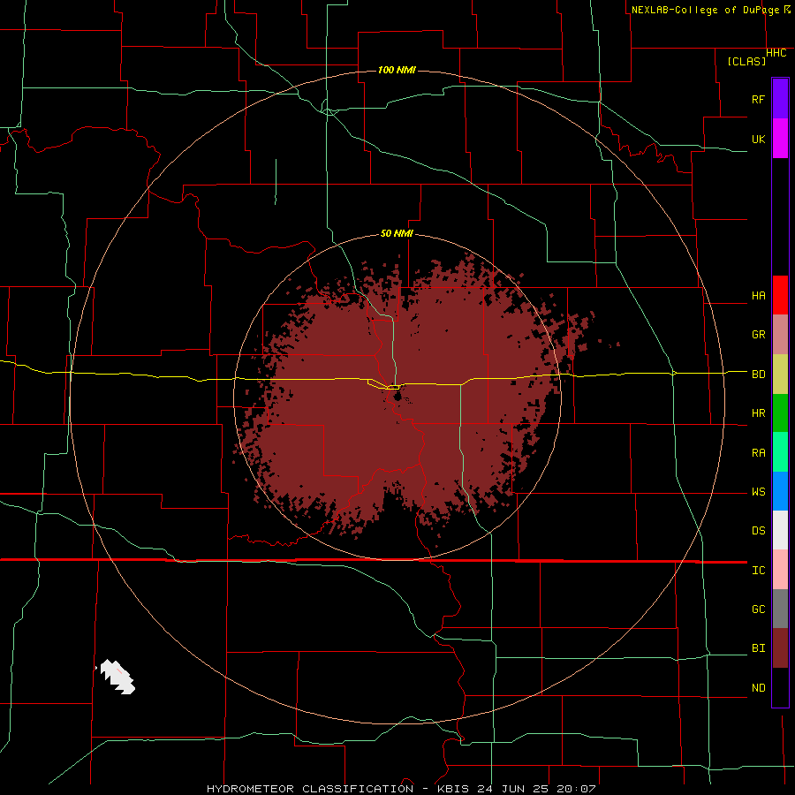
Task: Click the 50 NMI range ring label
Action: pos(397,234)
